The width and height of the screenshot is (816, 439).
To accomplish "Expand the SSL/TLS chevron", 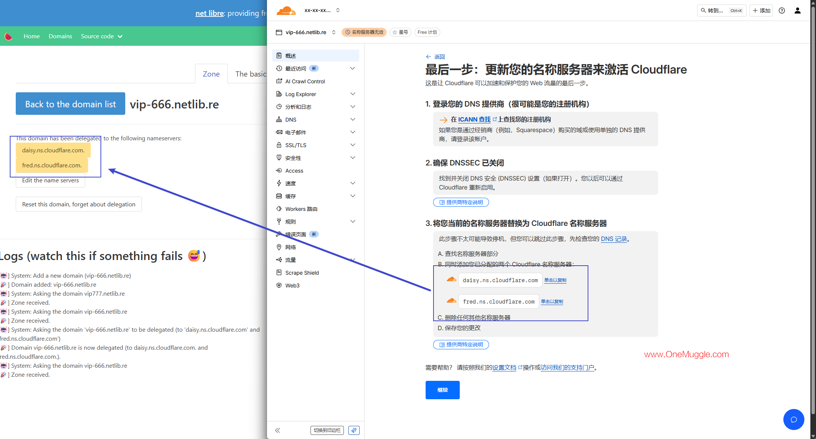I will tap(352, 145).
